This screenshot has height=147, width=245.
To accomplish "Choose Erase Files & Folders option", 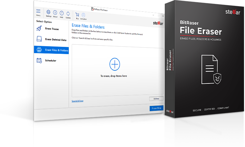I will click(x=51, y=50).
